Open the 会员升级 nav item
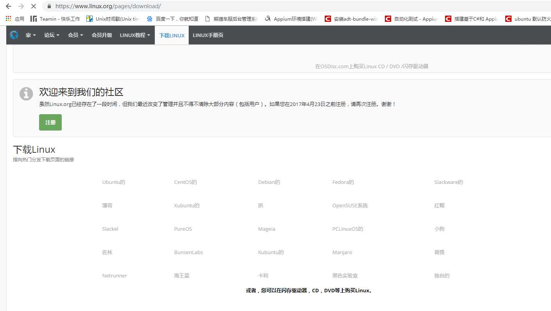The image size is (551, 311). [102, 35]
